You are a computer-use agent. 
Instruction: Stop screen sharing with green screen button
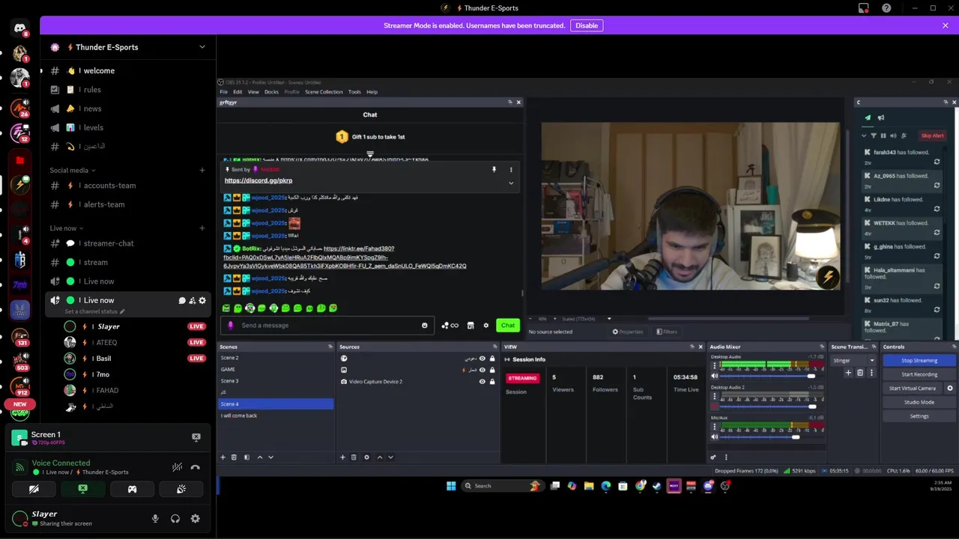click(x=82, y=489)
